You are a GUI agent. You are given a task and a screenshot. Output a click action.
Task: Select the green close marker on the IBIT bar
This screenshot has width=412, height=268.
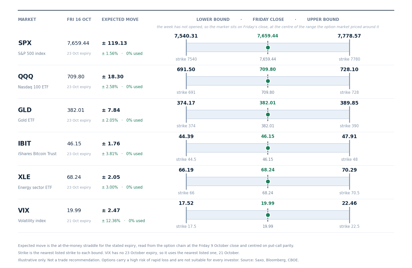[x=268, y=148]
